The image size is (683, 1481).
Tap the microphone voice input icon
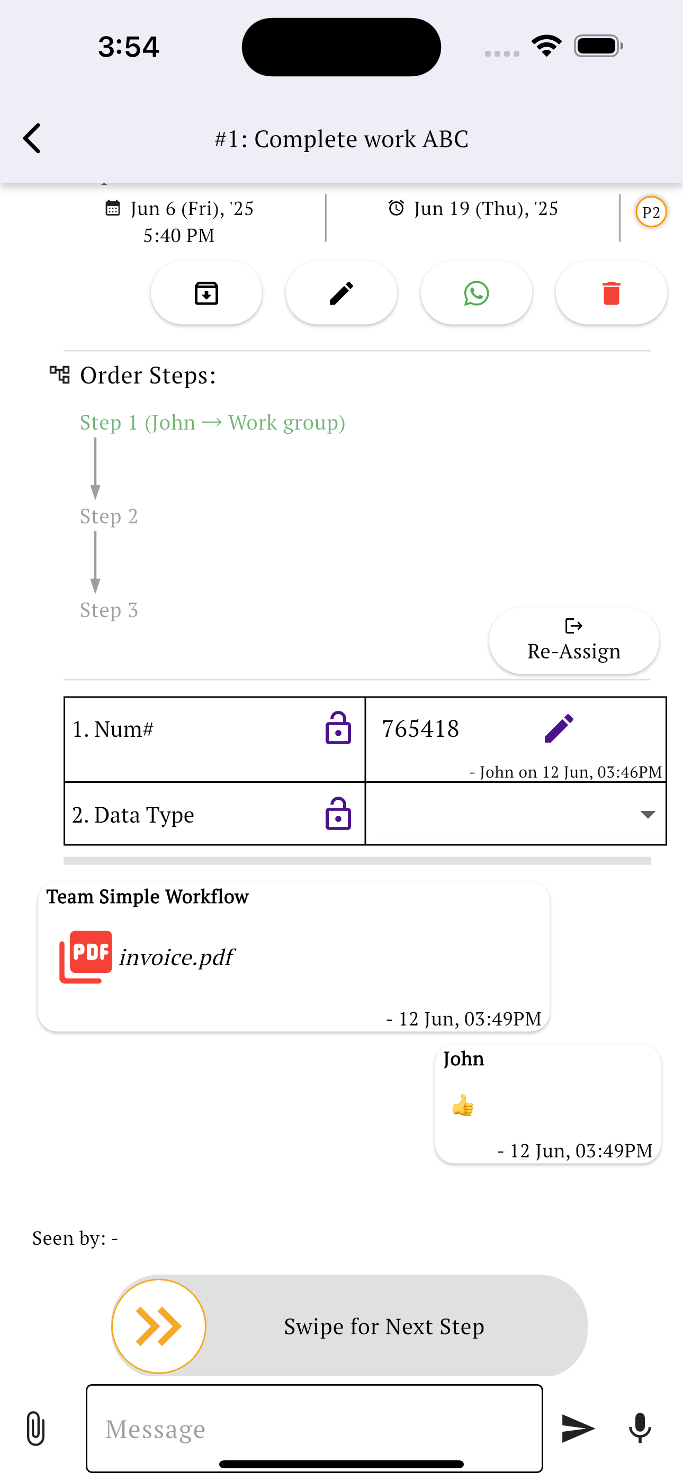640,1428
